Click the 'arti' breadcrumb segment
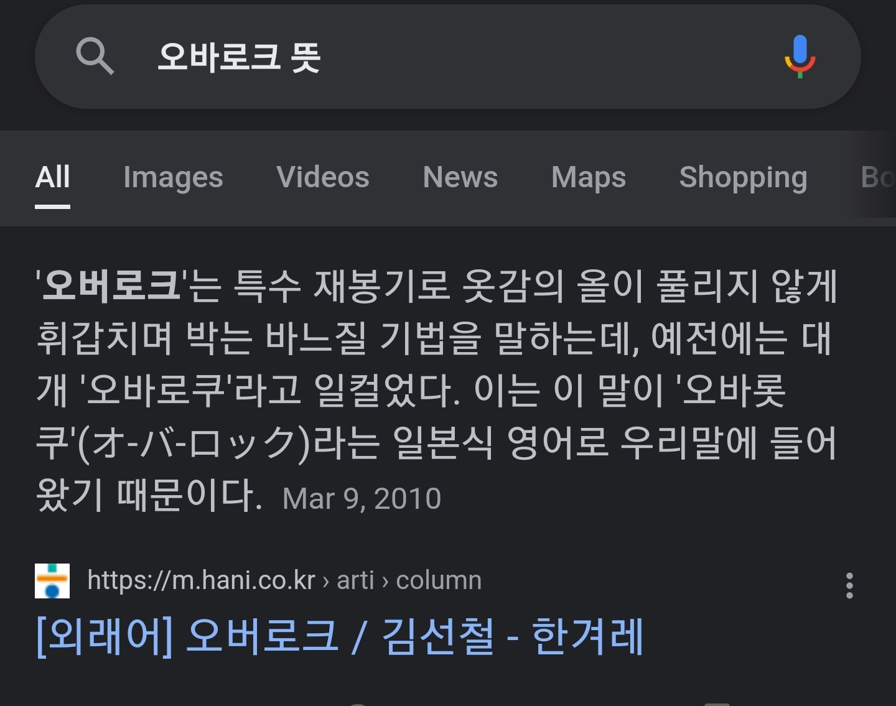The height and width of the screenshot is (706, 896). [x=355, y=580]
